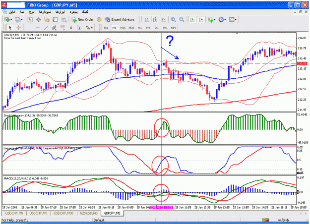Toggle chart shift from right border
This screenshot has width=310, height=224.
click(x=201, y=19)
